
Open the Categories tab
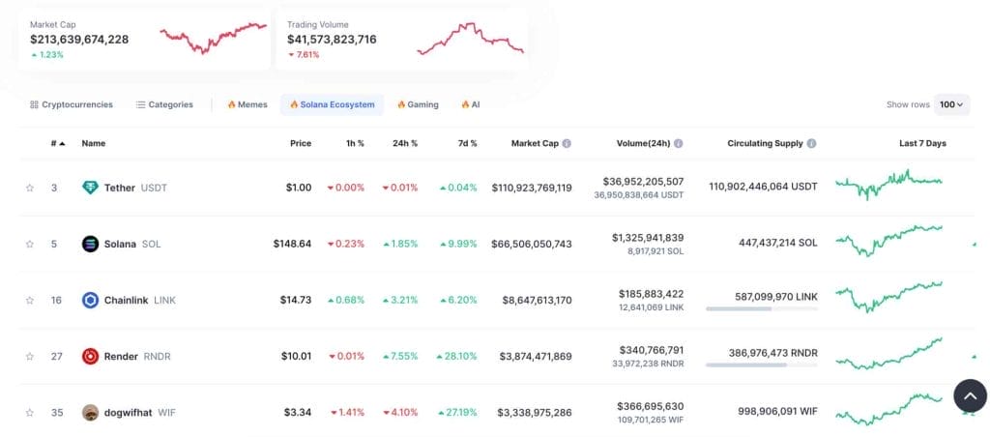[x=164, y=104]
